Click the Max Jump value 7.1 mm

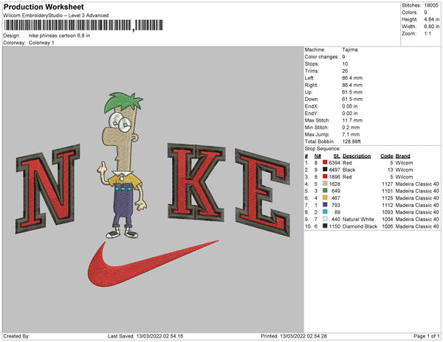click(351, 134)
